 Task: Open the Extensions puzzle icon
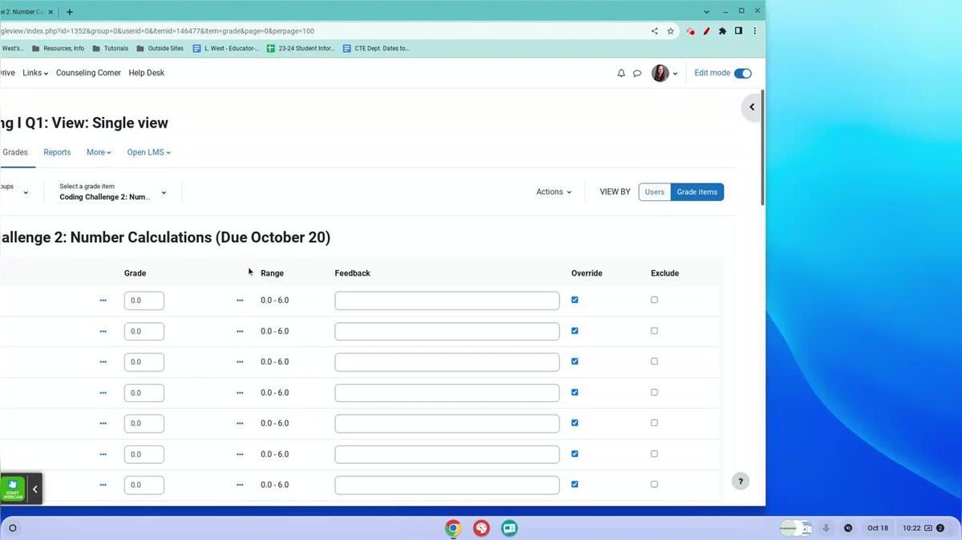pyautogui.click(x=722, y=31)
